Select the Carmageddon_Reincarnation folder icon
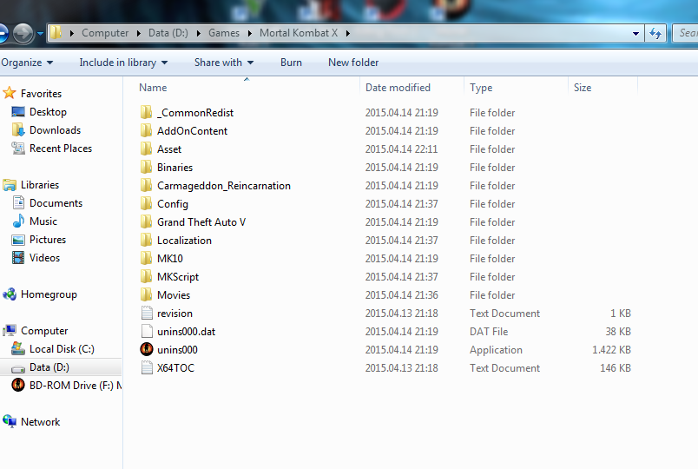Viewport: 698px width, 469px height. pos(146,185)
